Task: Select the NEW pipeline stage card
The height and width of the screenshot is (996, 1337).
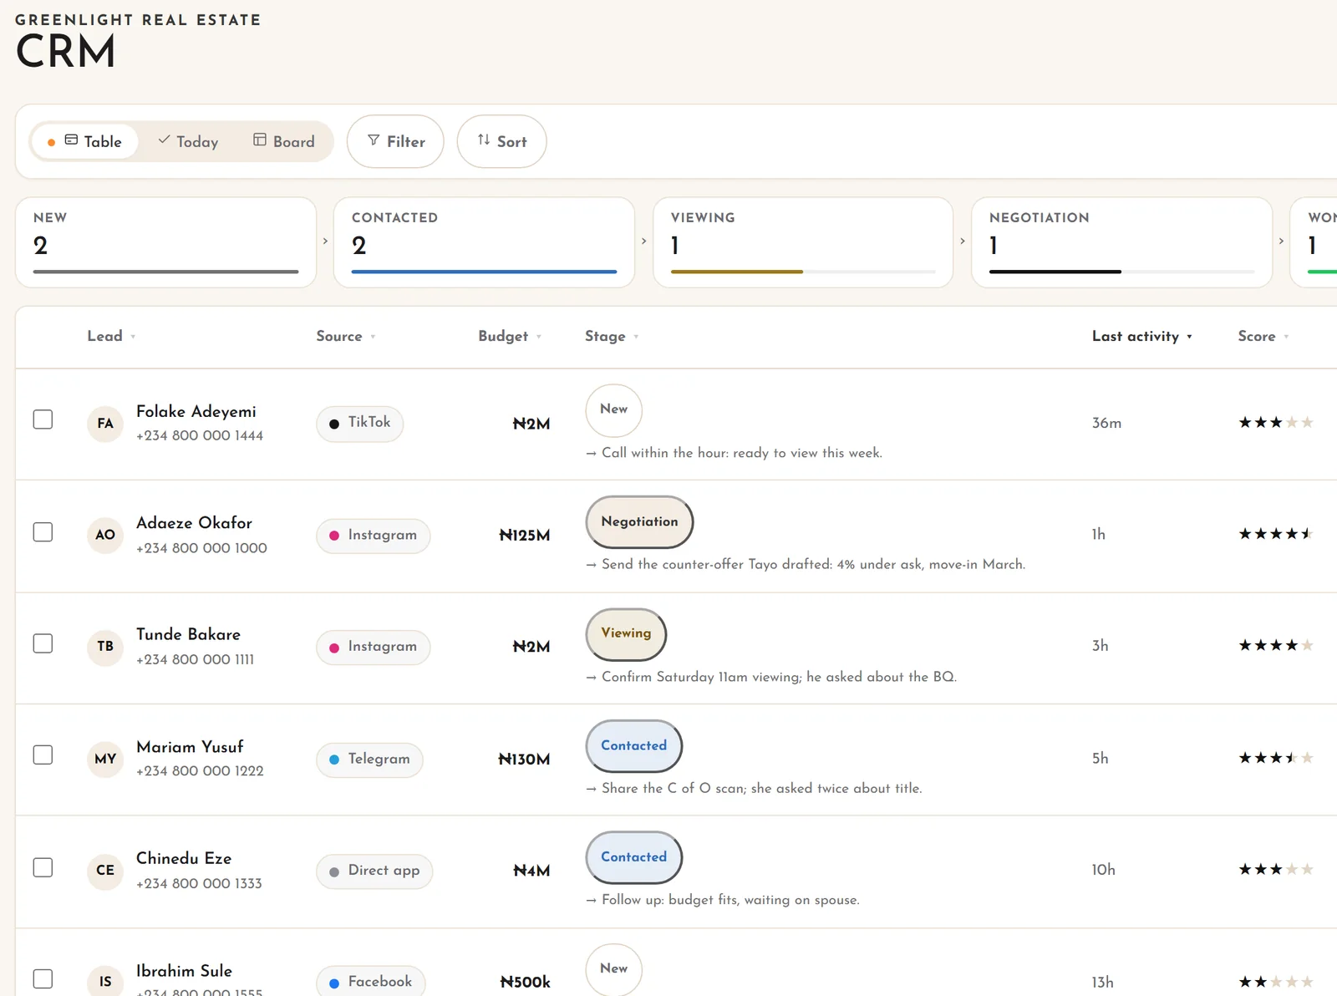Action: (x=166, y=242)
